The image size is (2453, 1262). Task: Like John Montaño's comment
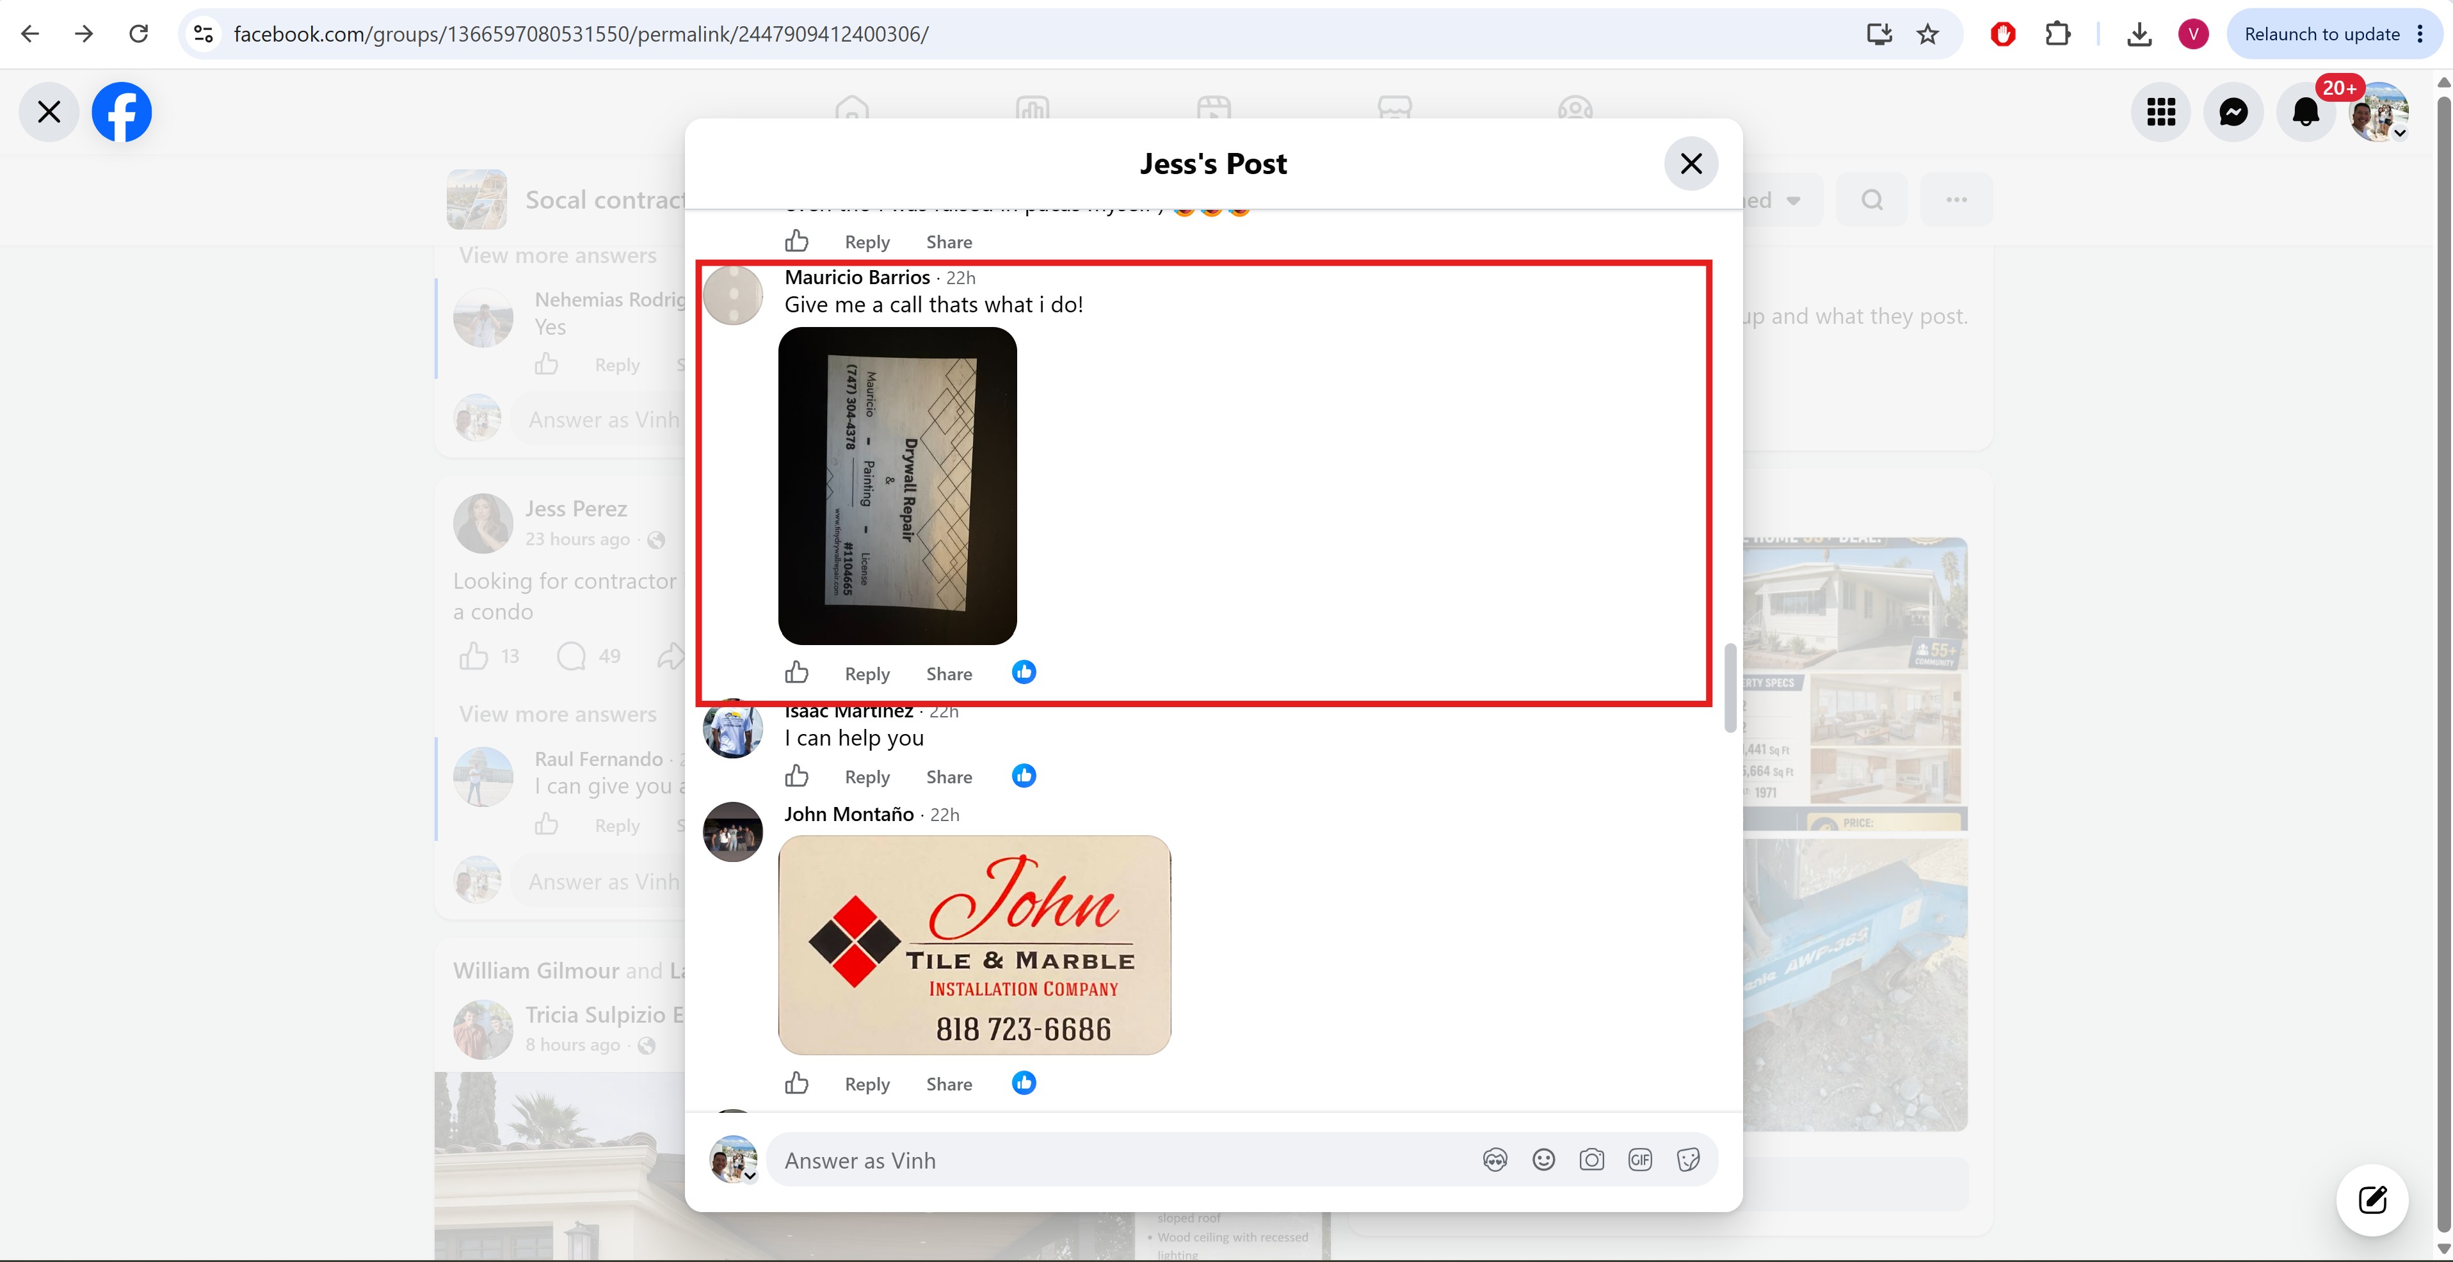pyautogui.click(x=797, y=1083)
